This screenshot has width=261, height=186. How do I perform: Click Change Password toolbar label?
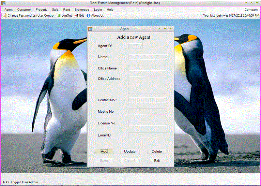click(x=20, y=15)
